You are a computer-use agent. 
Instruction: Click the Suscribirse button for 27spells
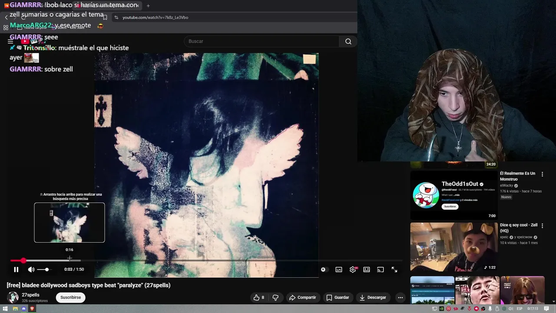70,297
